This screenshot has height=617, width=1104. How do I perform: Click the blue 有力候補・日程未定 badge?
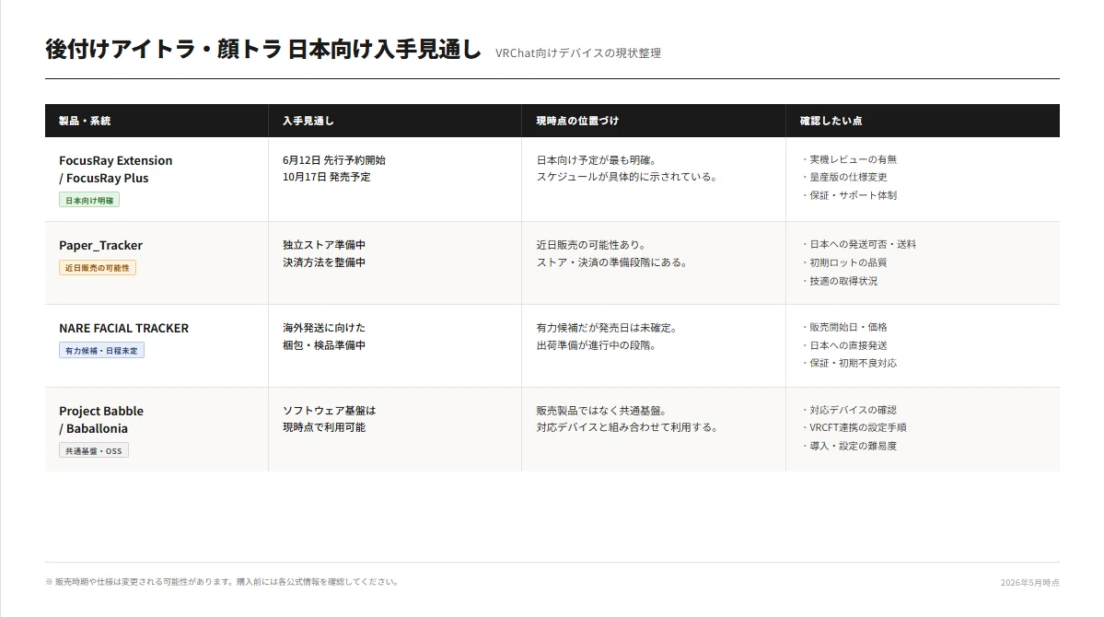[101, 350]
